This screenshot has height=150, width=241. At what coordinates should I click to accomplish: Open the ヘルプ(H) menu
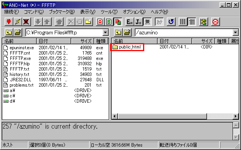(160, 12)
